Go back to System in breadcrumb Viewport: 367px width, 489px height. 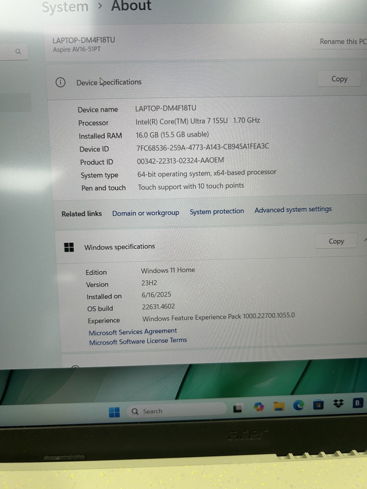[x=65, y=7]
